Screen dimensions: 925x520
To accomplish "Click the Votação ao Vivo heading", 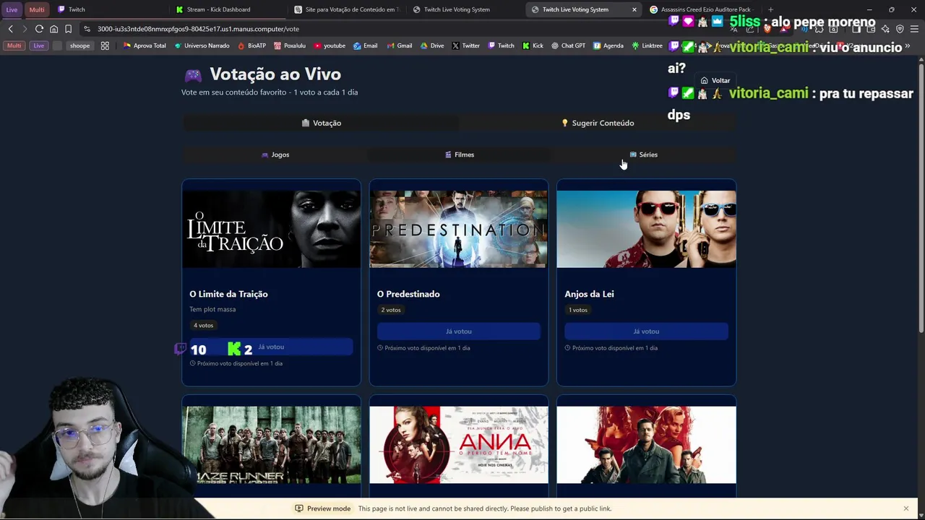I will [x=275, y=74].
